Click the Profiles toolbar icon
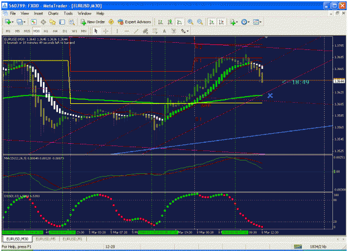348x251 pixels. point(19,22)
